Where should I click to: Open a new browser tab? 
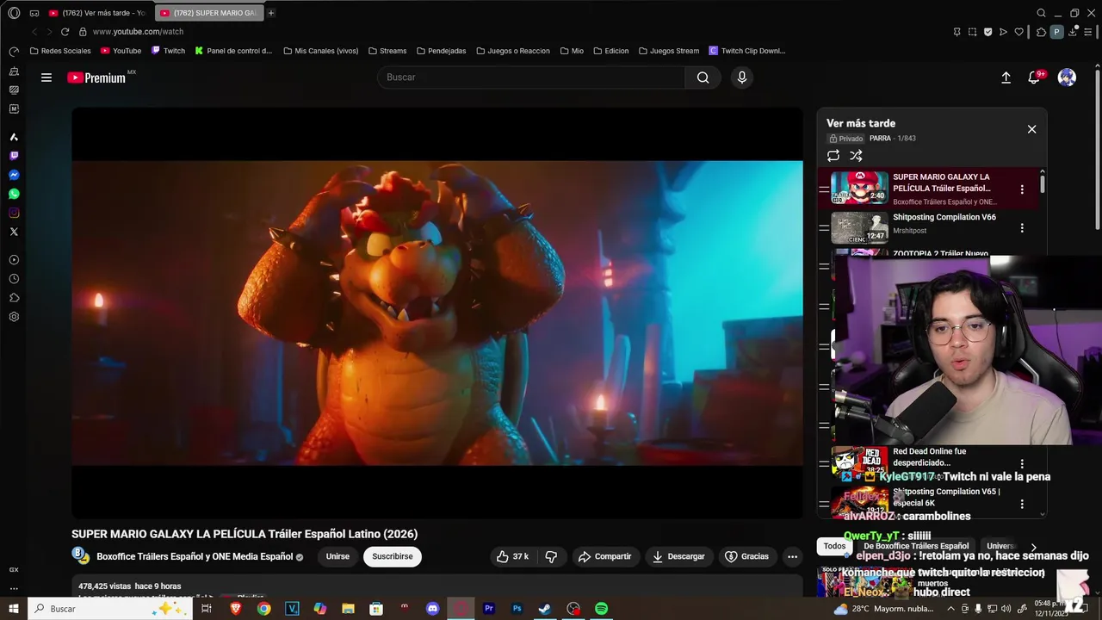pyautogui.click(x=271, y=13)
